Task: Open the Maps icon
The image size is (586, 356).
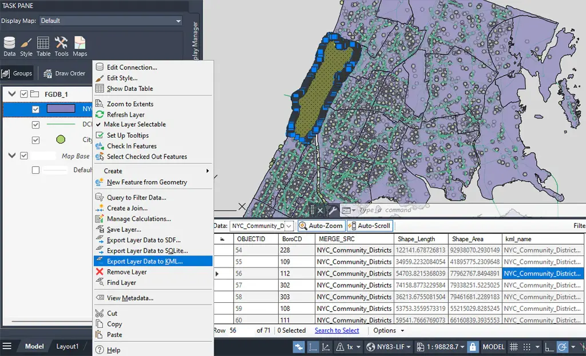Action: pyautogui.click(x=80, y=46)
